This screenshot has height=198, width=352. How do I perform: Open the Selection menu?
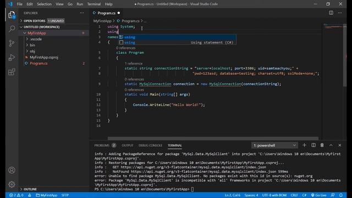(x=44, y=4)
